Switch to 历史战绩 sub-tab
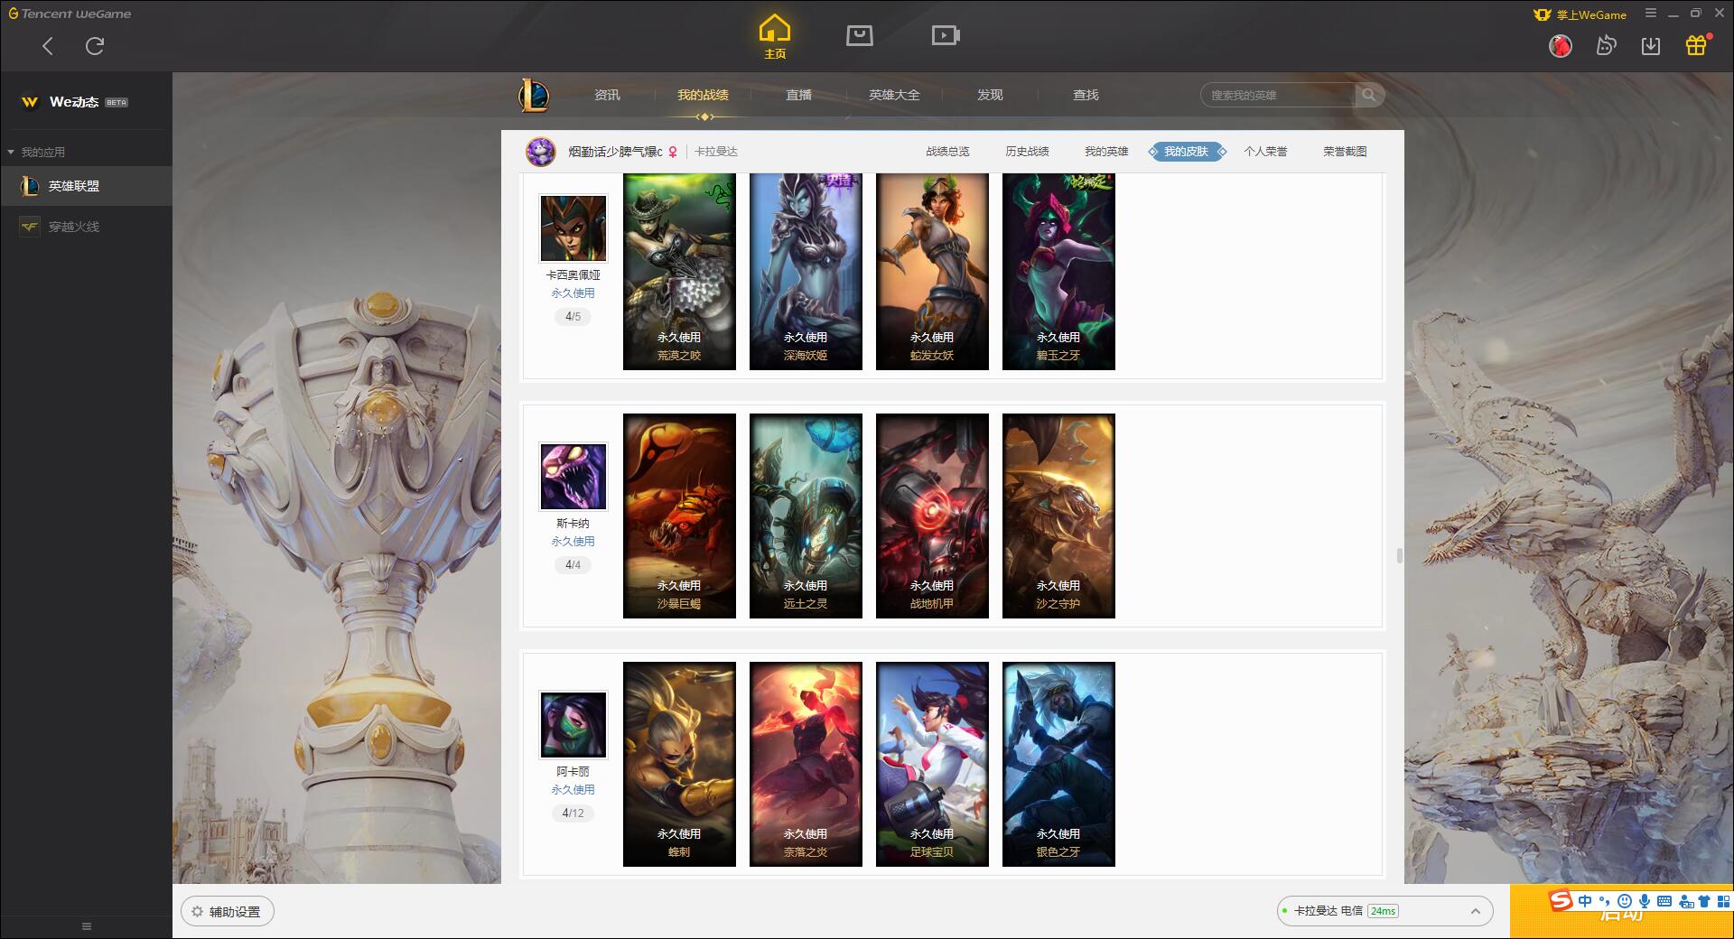 pyautogui.click(x=1027, y=152)
